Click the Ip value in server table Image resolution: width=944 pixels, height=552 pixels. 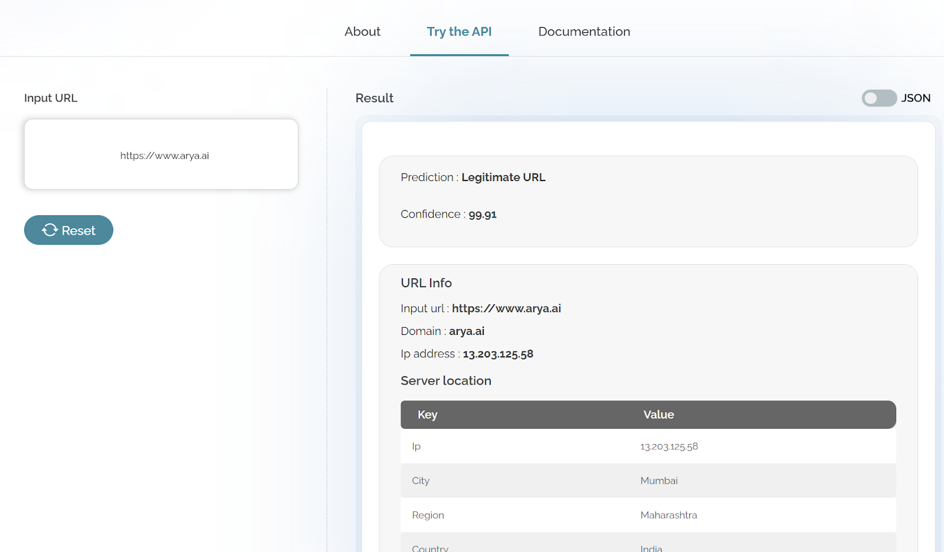[669, 446]
